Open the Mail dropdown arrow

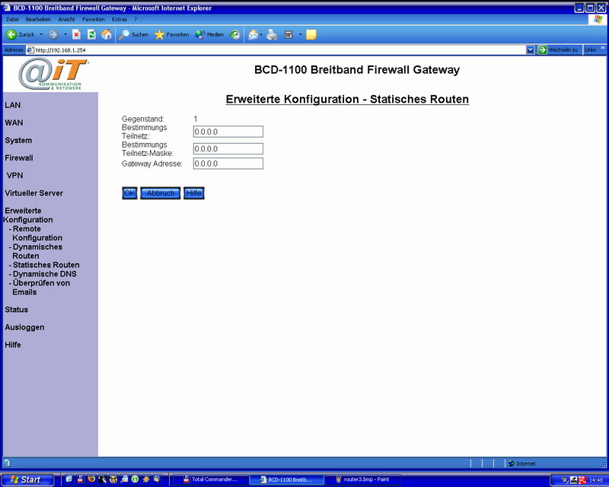tap(261, 34)
